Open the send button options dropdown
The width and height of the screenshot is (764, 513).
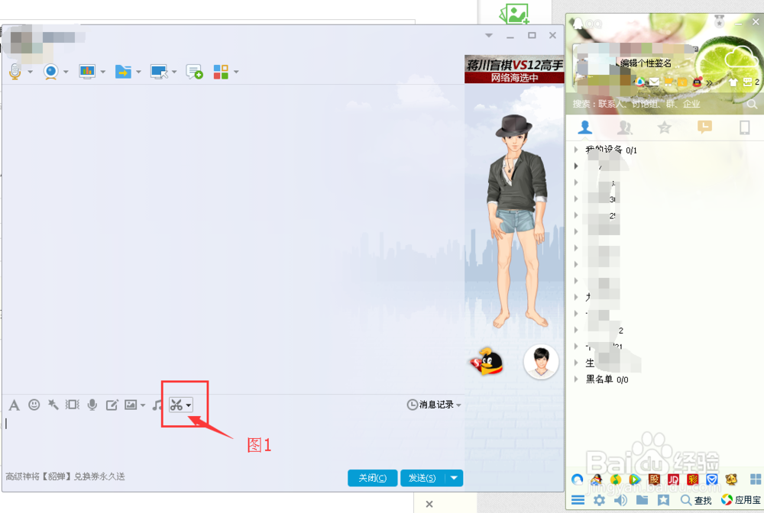pos(454,478)
